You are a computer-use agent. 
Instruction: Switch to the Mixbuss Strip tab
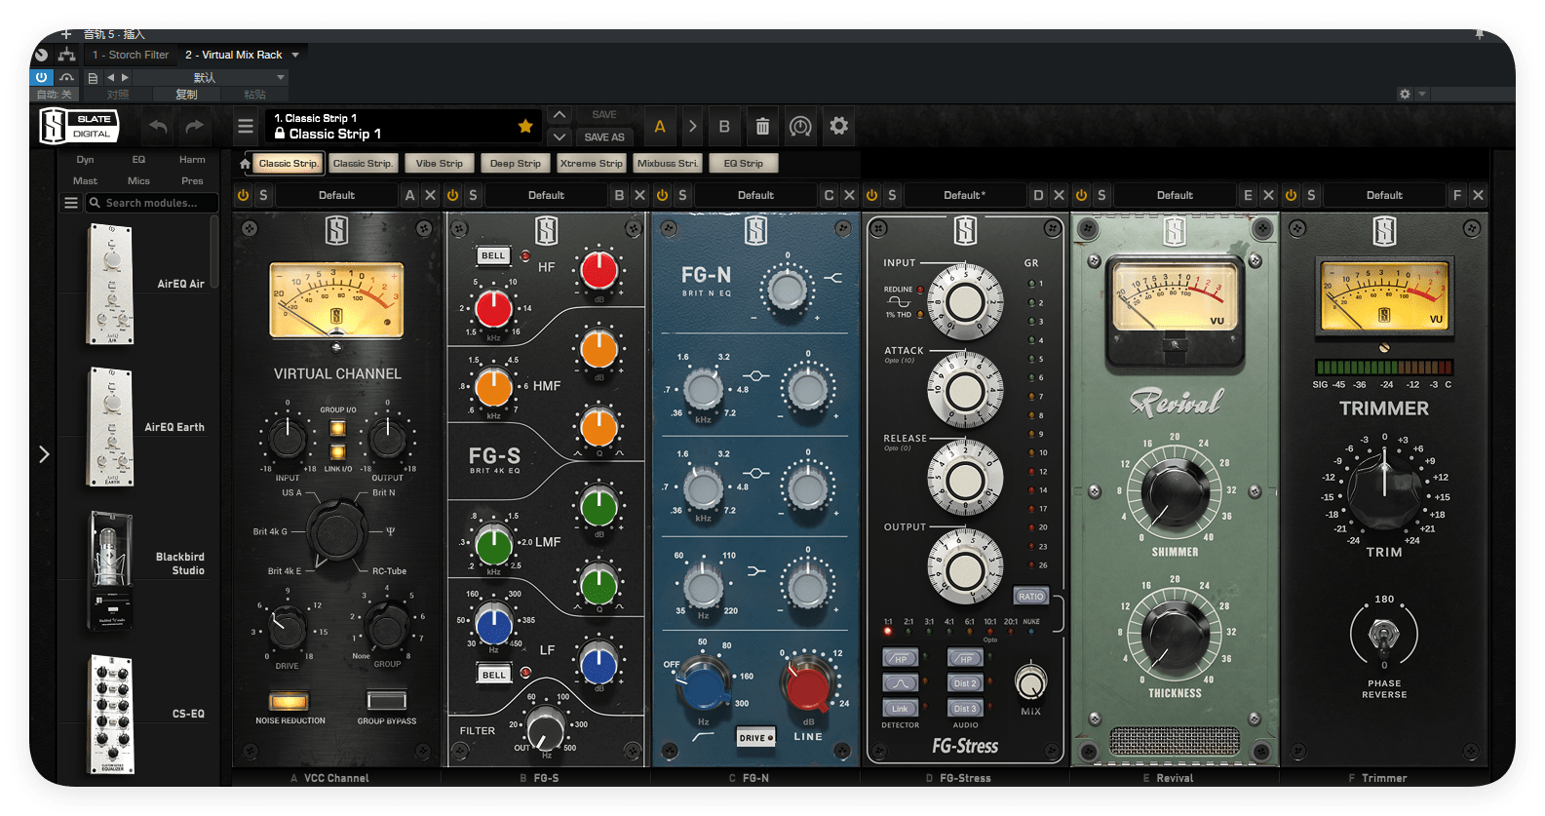[668, 164]
